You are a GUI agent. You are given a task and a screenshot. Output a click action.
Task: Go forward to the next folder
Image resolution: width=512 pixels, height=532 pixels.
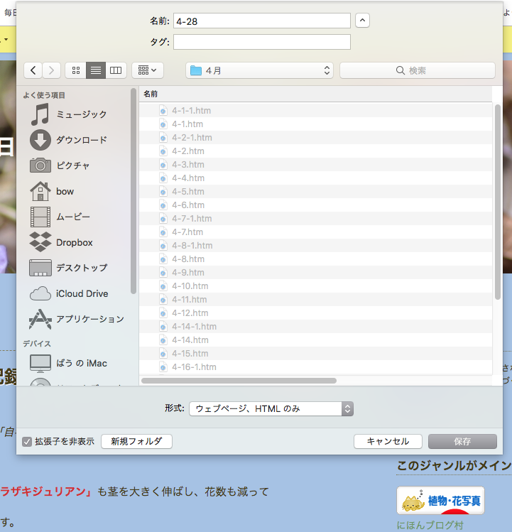pyautogui.click(x=51, y=70)
